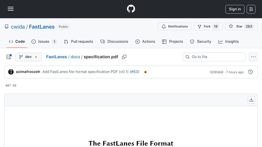
Task: Open the Actions tab
Action: 145,41
